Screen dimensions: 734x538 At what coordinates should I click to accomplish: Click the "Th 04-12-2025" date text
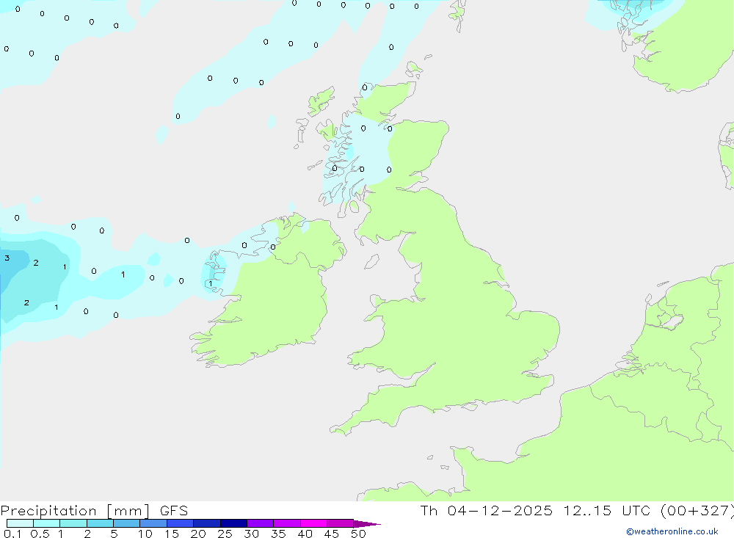tap(486, 510)
